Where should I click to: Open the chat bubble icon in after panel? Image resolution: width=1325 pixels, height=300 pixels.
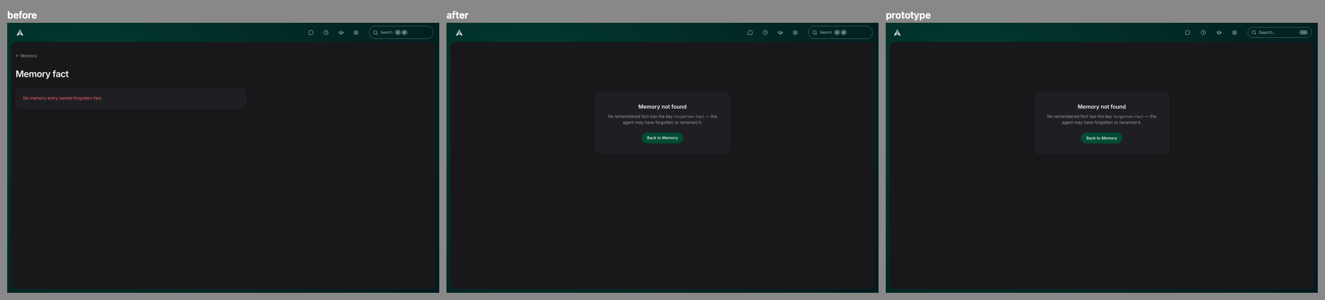coord(750,32)
